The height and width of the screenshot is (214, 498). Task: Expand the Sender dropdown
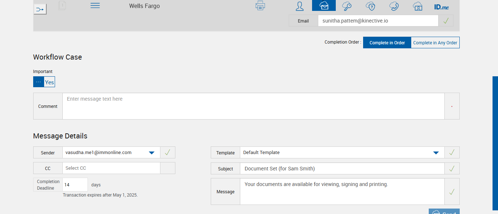(x=152, y=153)
